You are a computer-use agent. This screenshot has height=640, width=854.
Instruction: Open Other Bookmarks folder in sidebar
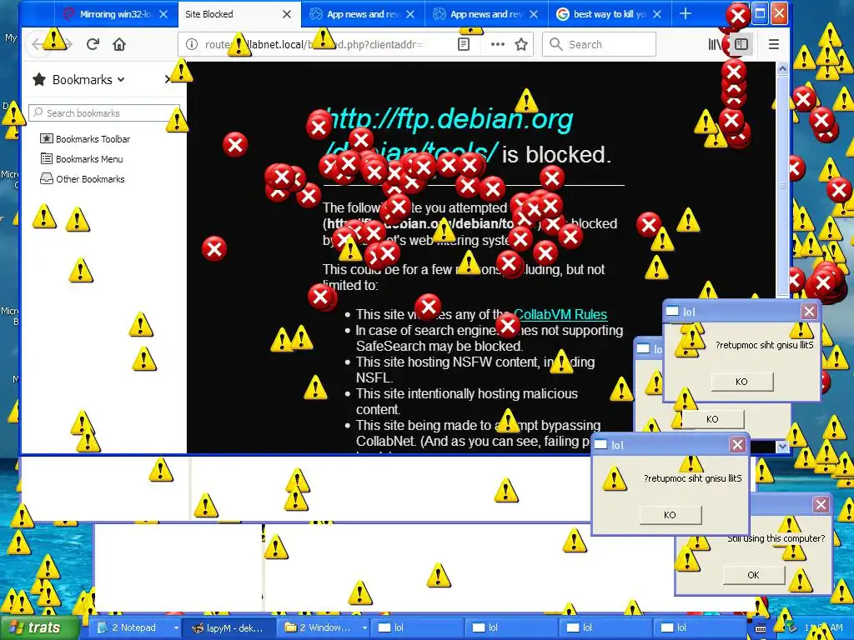[x=83, y=179]
